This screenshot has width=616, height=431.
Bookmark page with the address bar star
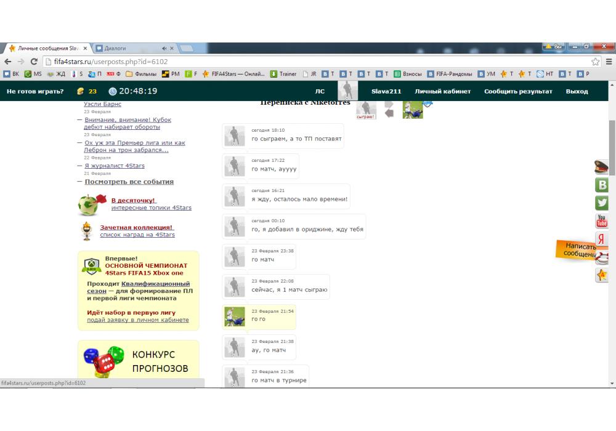(x=596, y=62)
